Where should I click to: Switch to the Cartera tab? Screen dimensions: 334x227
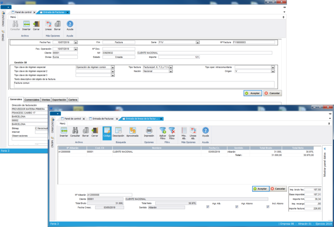pyautogui.click(x=73, y=100)
